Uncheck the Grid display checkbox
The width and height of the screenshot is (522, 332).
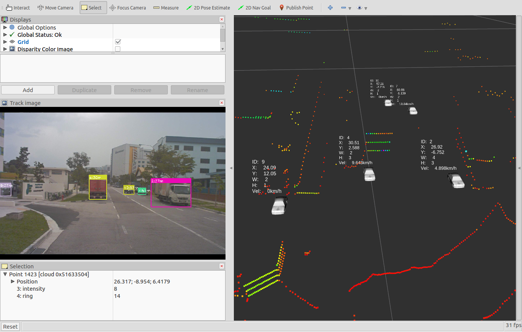[118, 42]
